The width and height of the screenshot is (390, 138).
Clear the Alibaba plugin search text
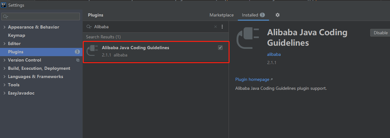pos(216,27)
